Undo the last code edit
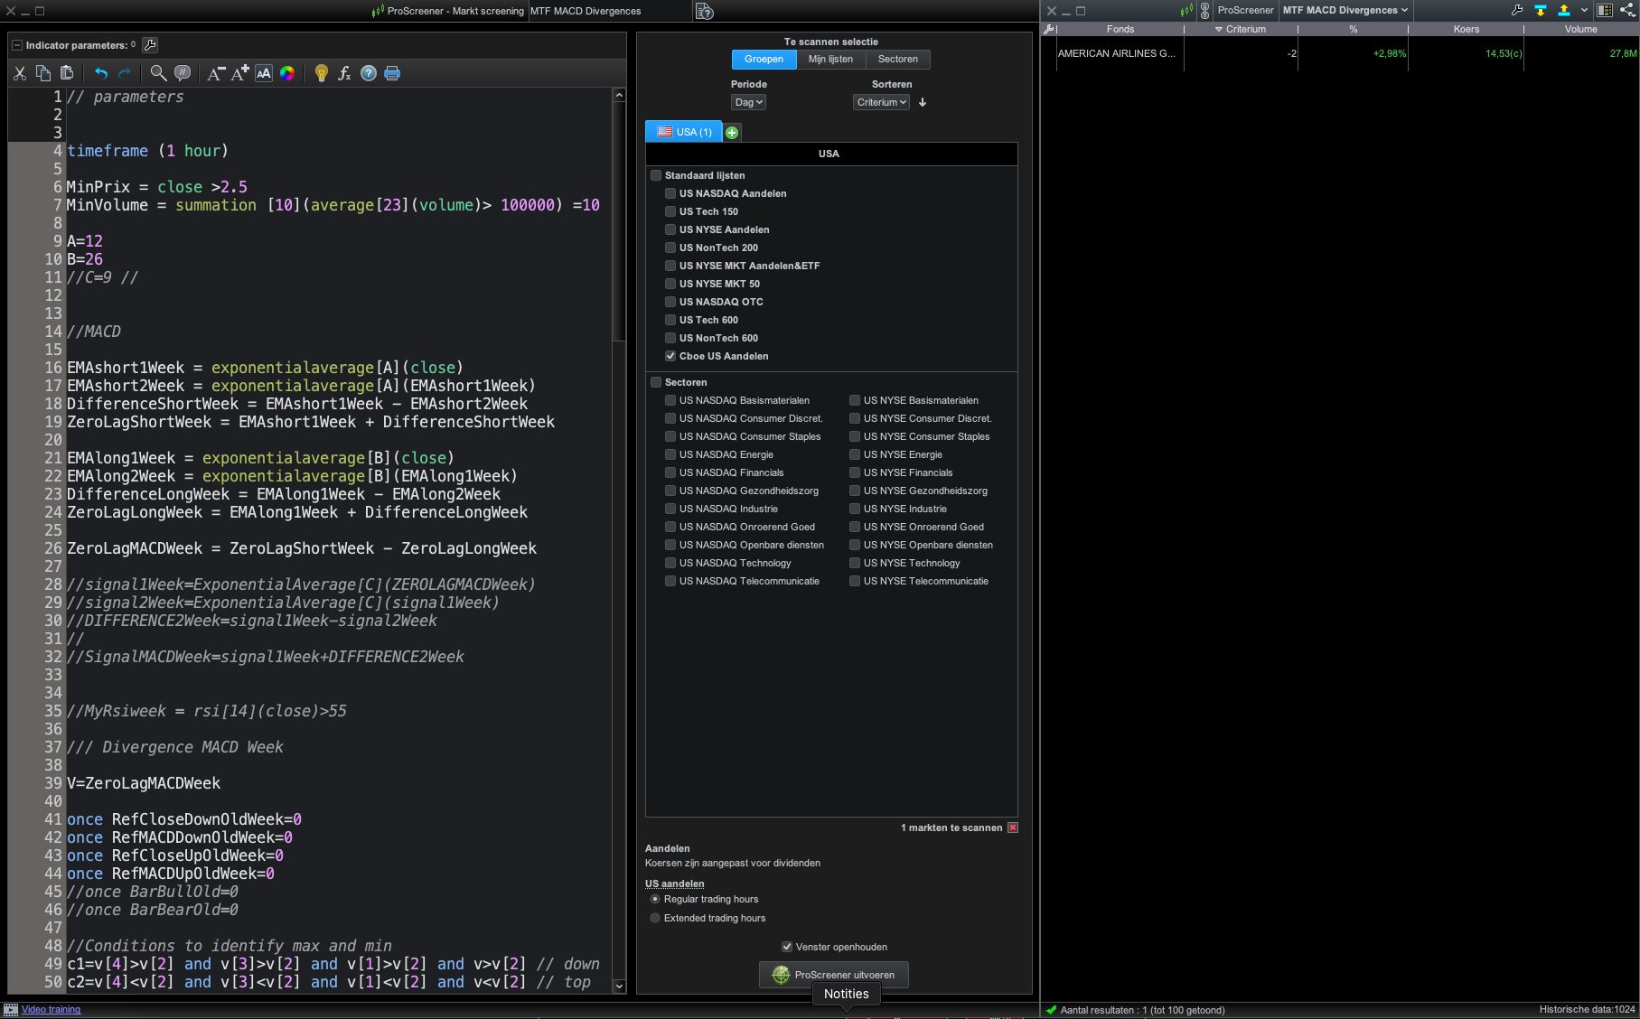Viewport: 1640px width, 1019px height. point(100,73)
